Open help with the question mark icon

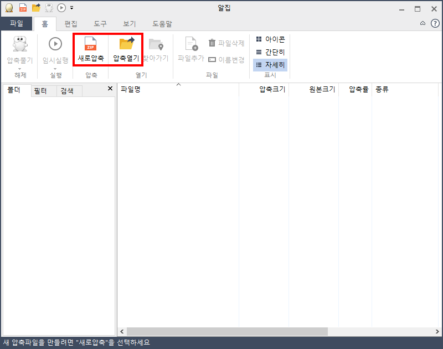tap(435, 23)
